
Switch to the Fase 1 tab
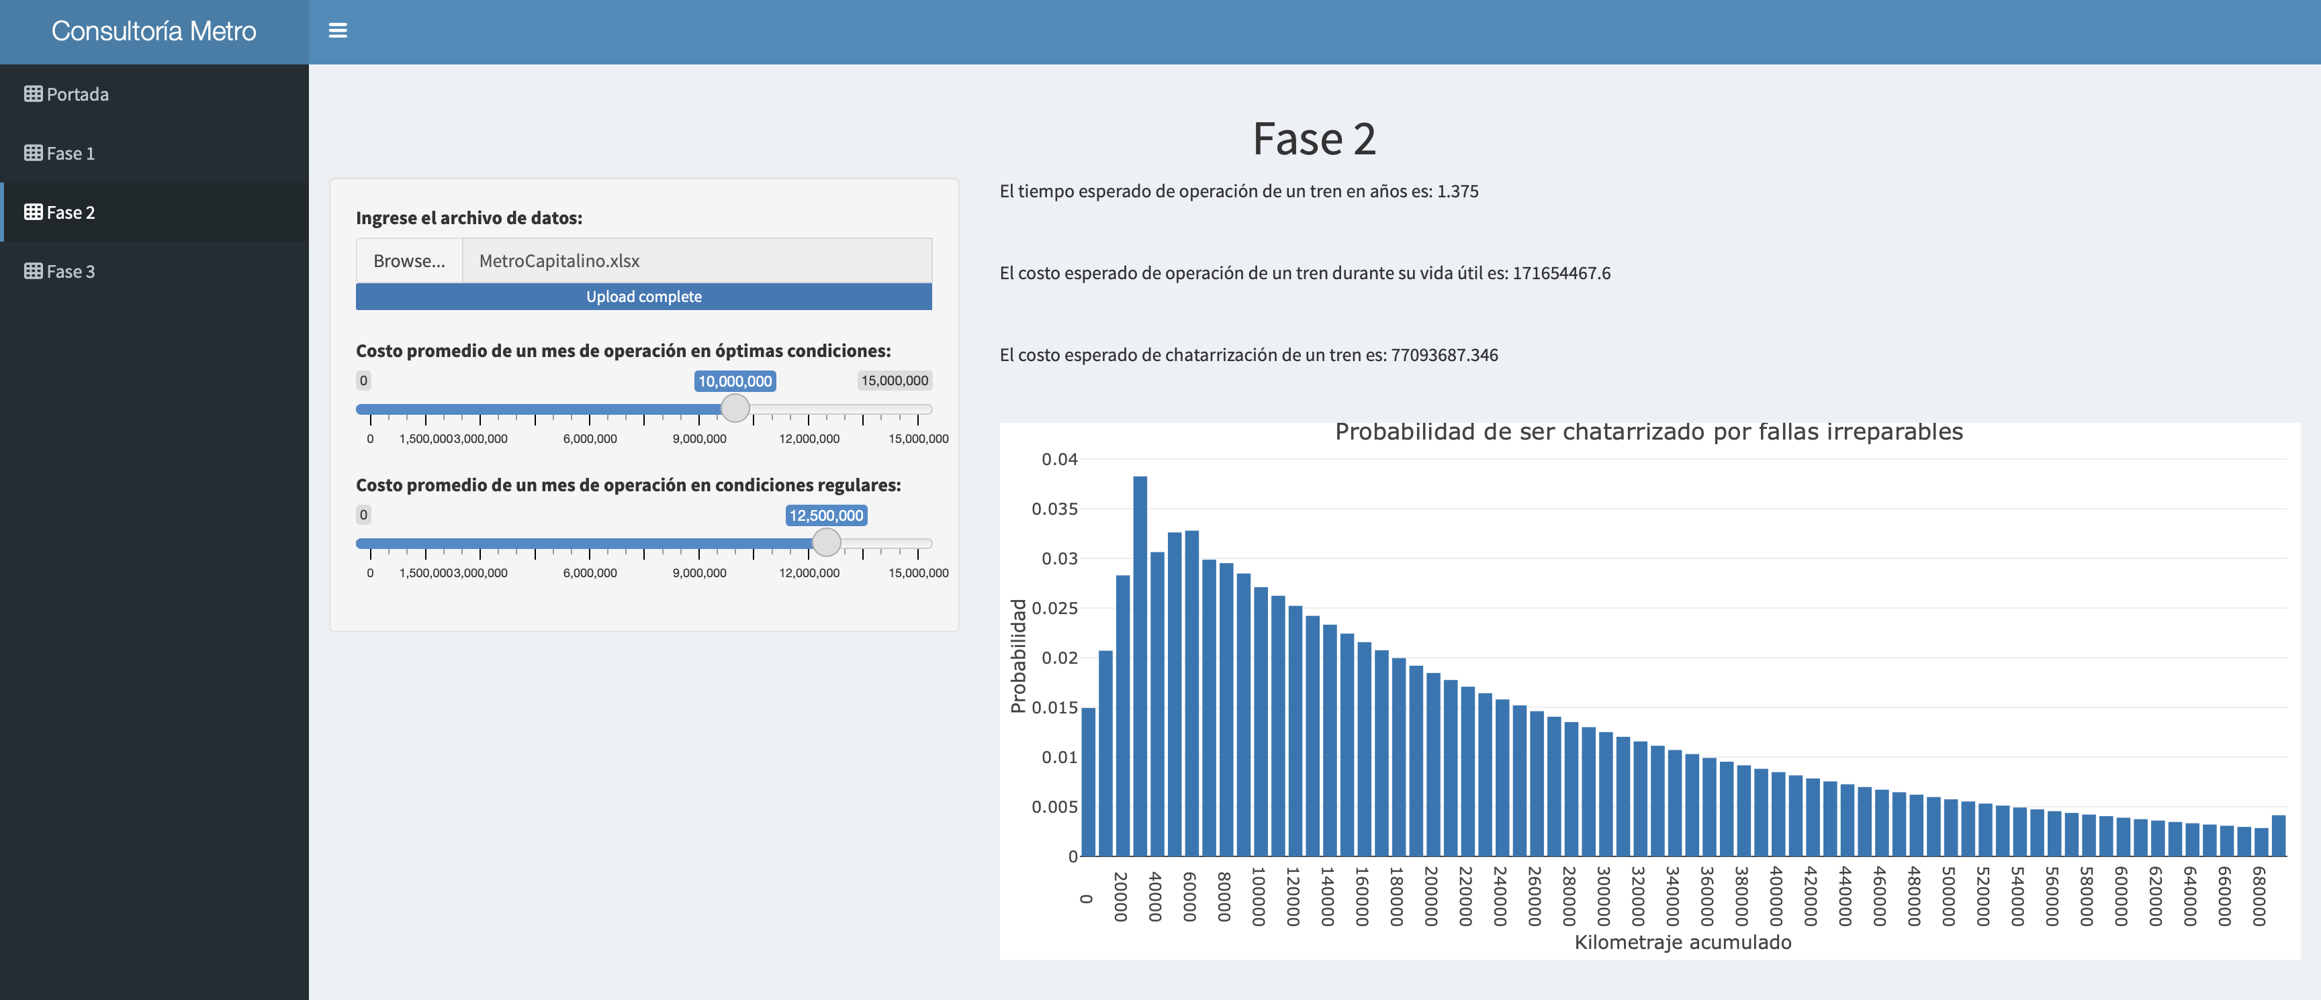(x=71, y=153)
